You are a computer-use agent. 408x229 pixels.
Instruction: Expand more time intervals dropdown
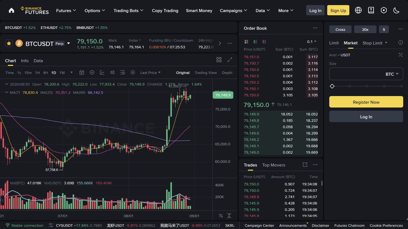coord(71,73)
